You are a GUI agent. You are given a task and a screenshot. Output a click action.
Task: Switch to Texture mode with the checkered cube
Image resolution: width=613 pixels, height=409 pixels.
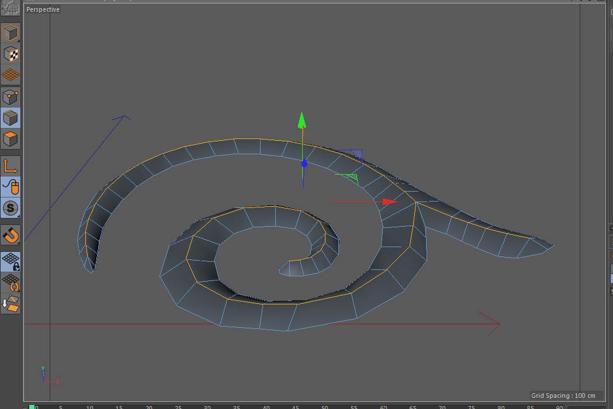coord(11,54)
